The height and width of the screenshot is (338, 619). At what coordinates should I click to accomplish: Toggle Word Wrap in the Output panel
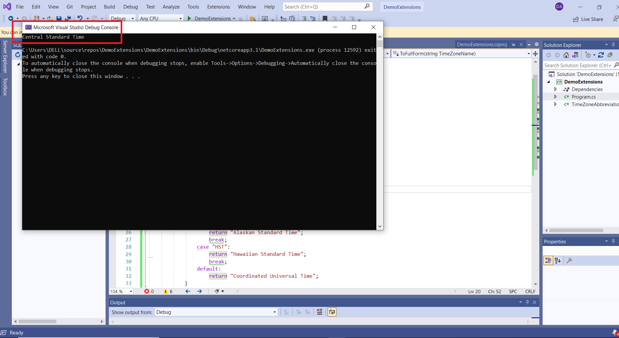coord(332,312)
